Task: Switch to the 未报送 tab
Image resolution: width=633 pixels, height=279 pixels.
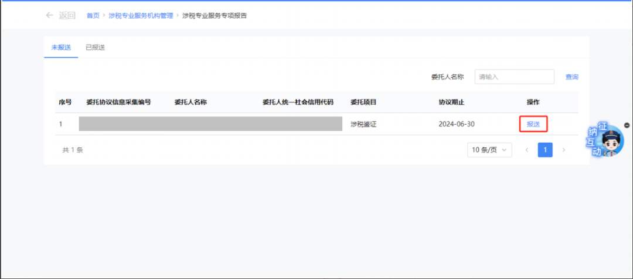Action: pyautogui.click(x=61, y=47)
